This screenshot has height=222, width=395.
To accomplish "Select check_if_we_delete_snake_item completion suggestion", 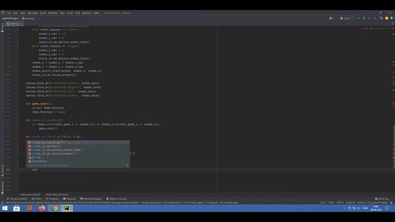I will click(x=78, y=150).
